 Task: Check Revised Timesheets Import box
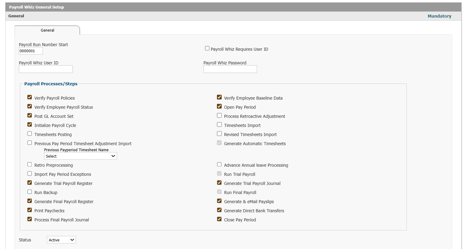(219, 134)
